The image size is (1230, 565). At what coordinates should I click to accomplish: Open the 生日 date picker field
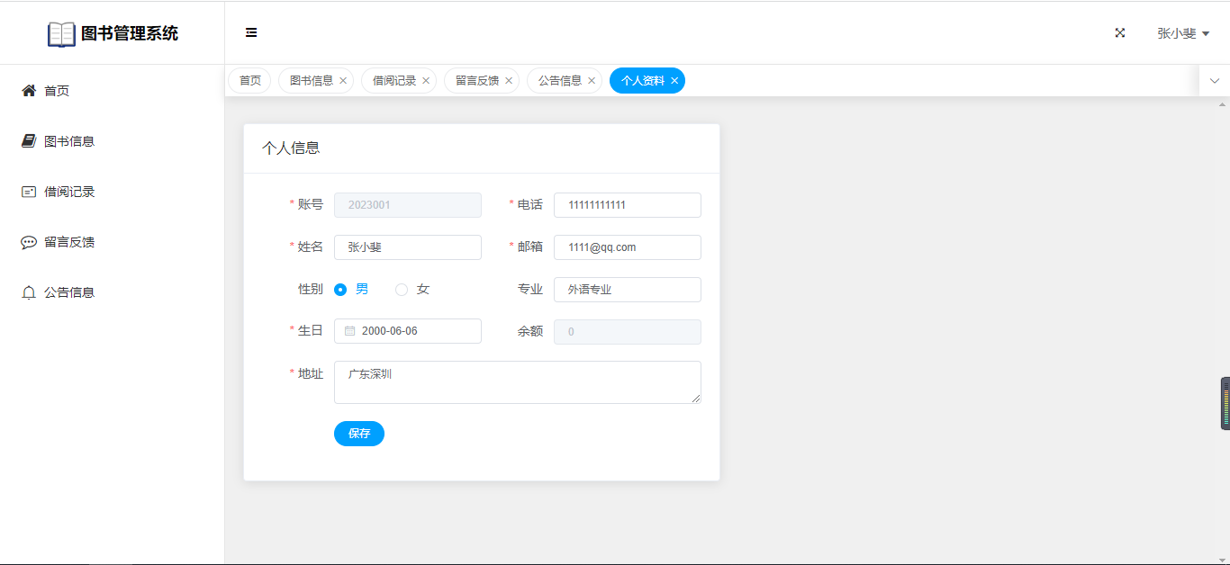(x=416, y=331)
